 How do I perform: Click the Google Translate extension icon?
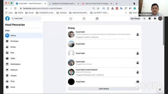[x=121, y=8]
